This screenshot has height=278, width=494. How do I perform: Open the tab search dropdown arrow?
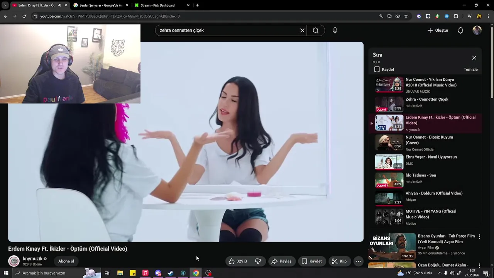(x=5, y=5)
